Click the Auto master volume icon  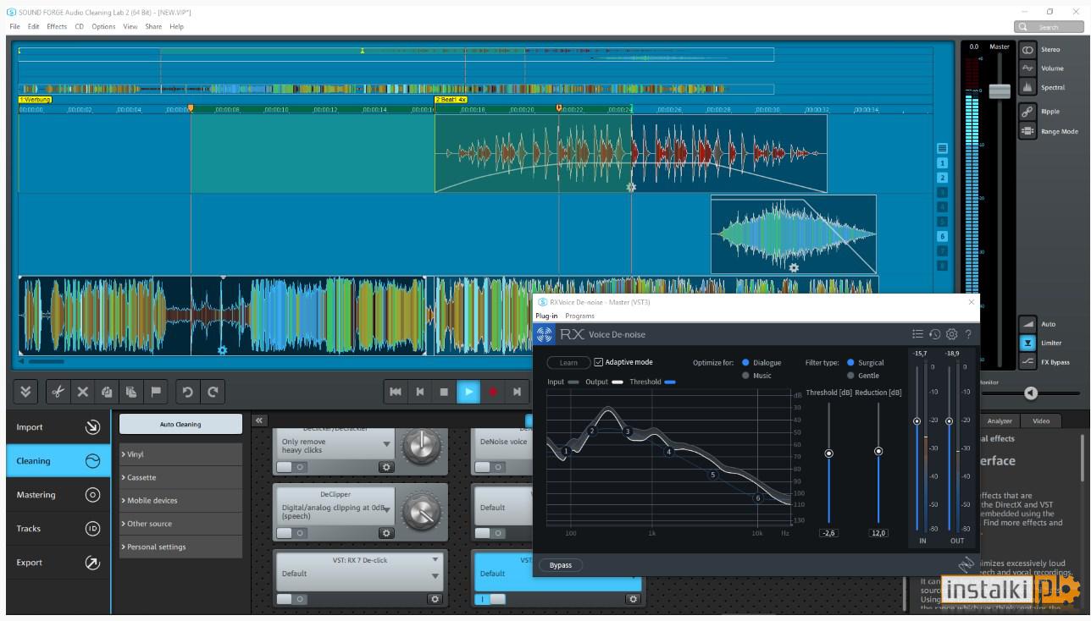[x=1027, y=324]
